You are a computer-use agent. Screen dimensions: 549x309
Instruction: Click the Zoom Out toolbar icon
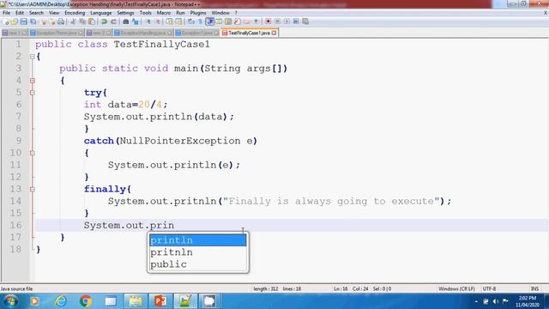point(158,21)
